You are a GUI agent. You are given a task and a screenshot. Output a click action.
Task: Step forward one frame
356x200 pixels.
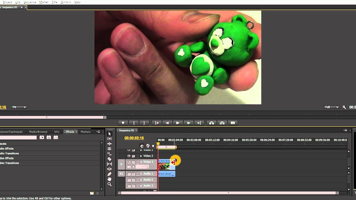coord(188,123)
